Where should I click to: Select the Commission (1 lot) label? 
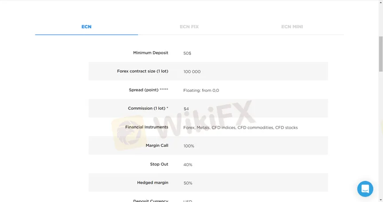pos(148,108)
